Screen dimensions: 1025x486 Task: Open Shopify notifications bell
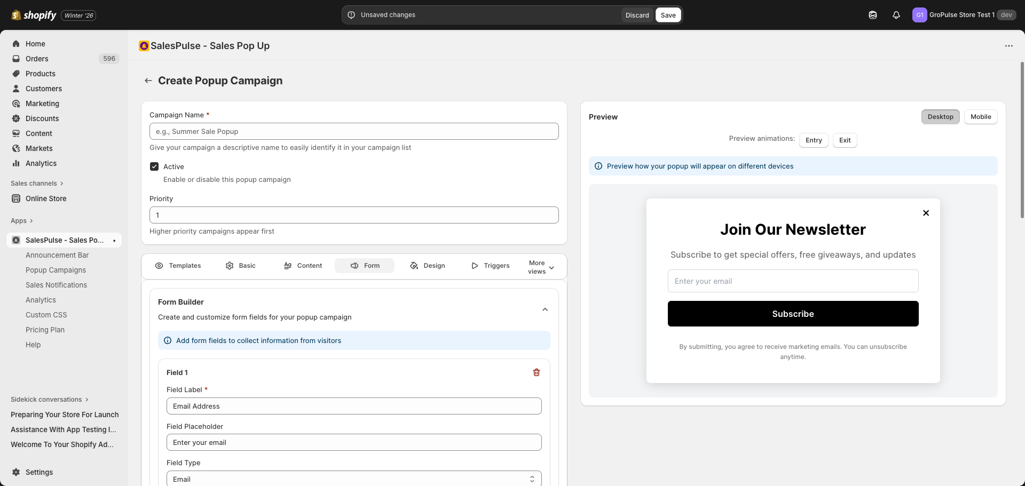coord(896,15)
